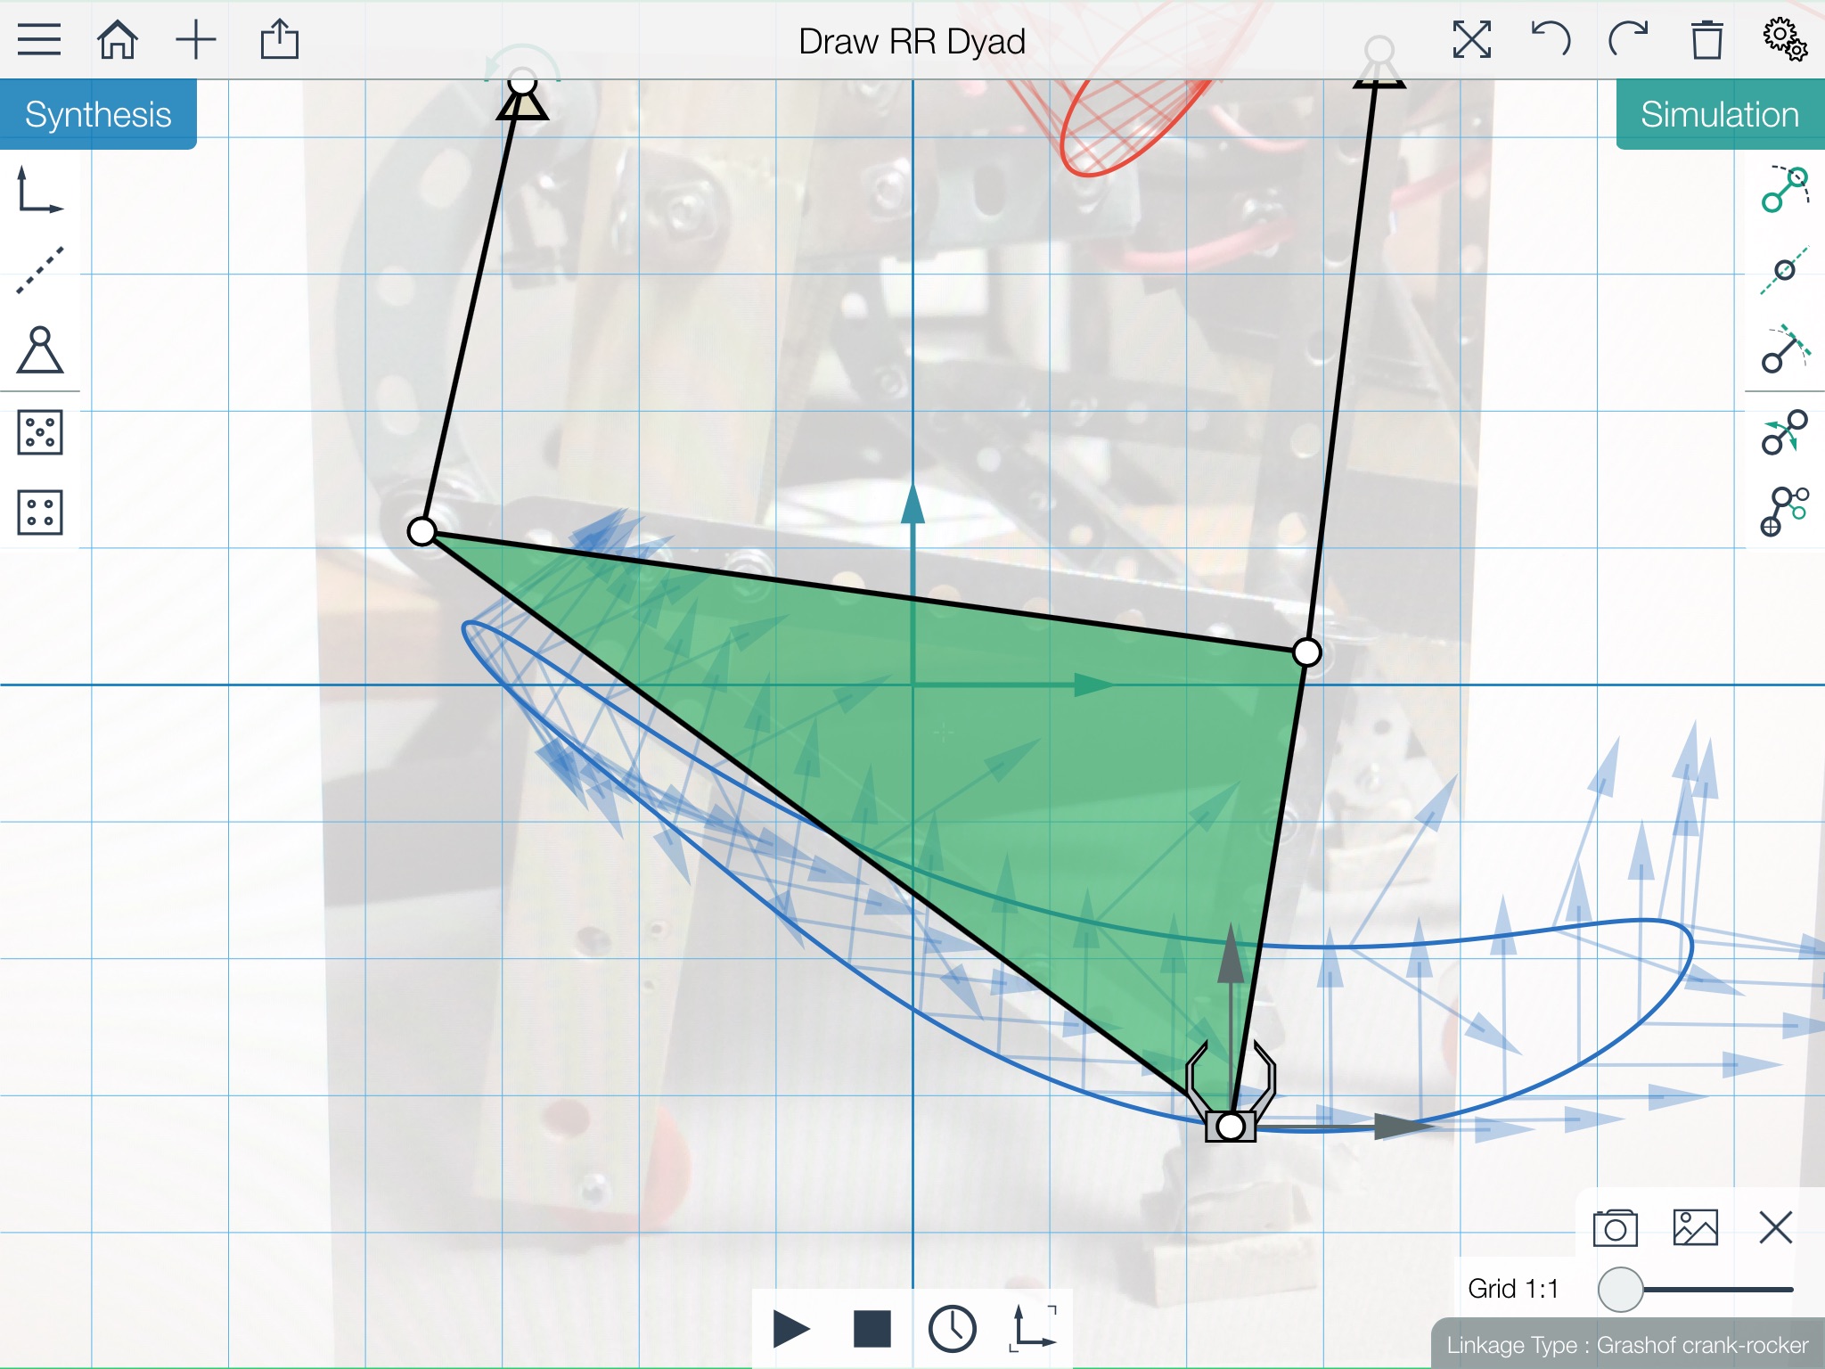The height and width of the screenshot is (1369, 1825).
Task: Open the share/export icon
Action: (279, 40)
